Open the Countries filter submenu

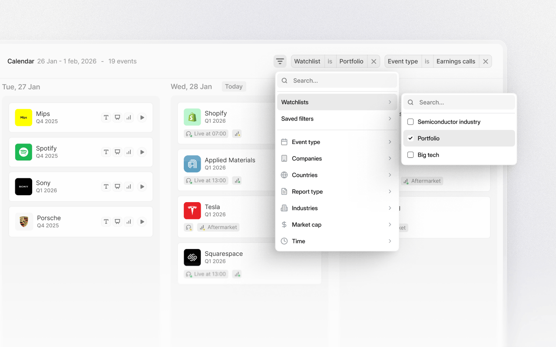(337, 175)
